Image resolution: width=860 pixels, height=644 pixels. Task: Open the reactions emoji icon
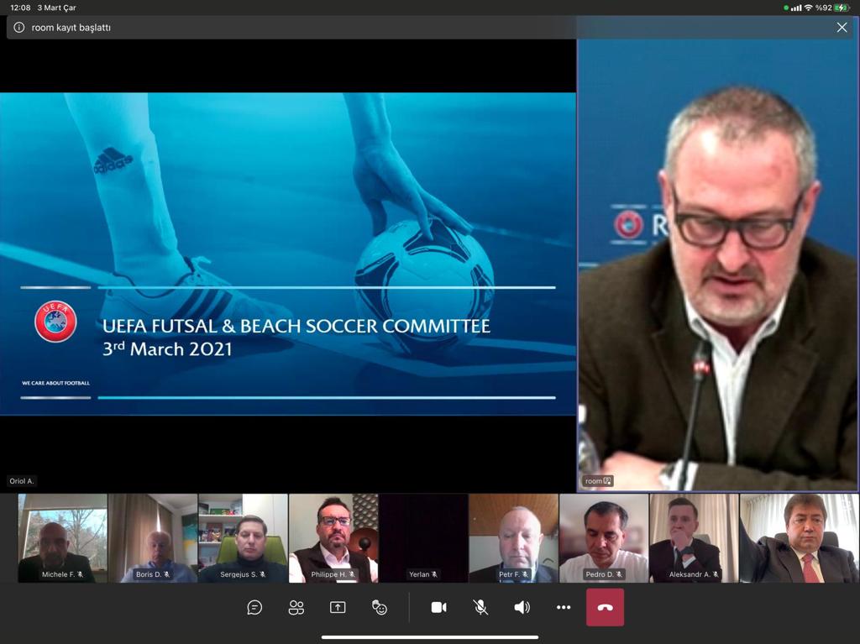(x=379, y=607)
